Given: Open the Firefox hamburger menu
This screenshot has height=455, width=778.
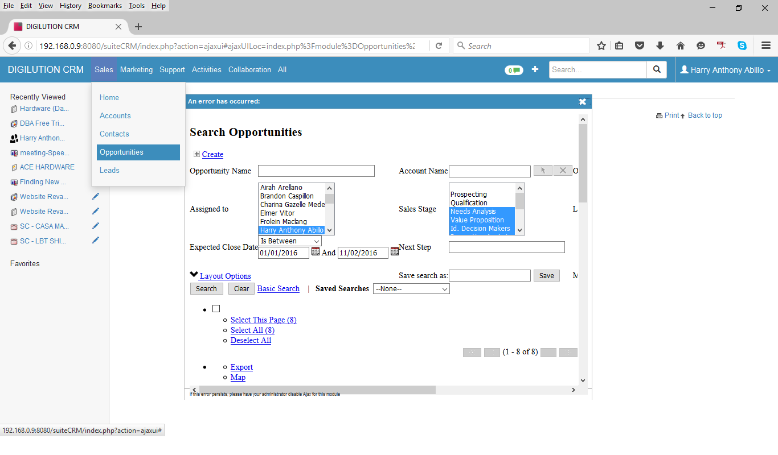Looking at the screenshot, I should (x=766, y=46).
